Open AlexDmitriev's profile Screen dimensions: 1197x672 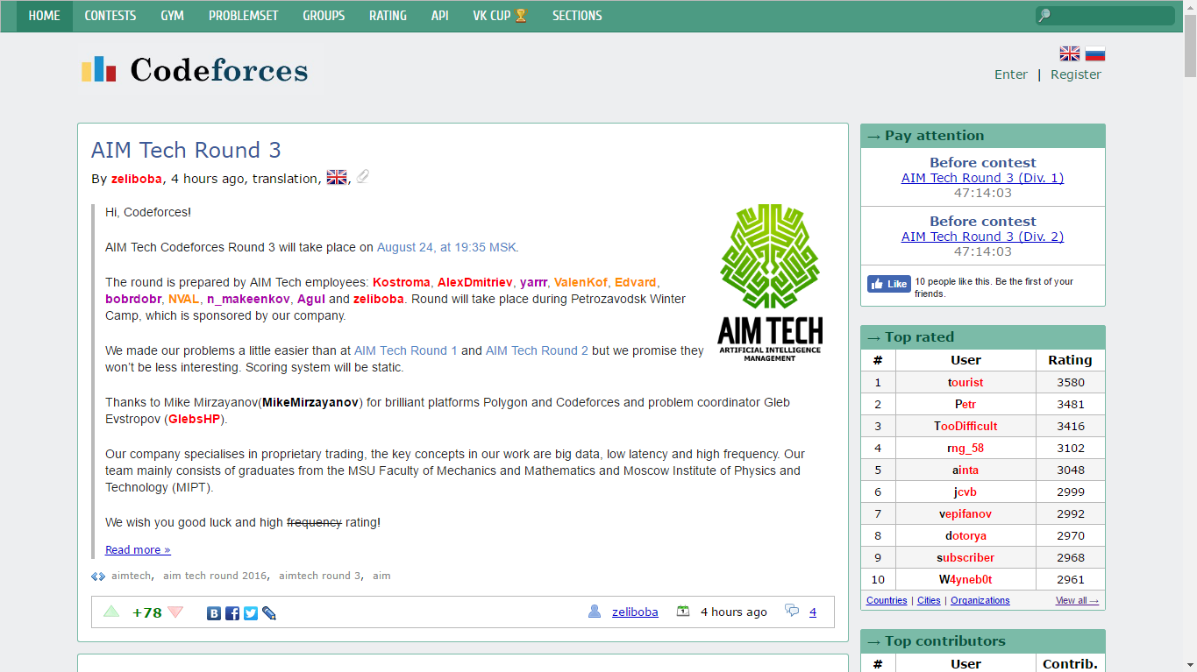tap(475, 282)
